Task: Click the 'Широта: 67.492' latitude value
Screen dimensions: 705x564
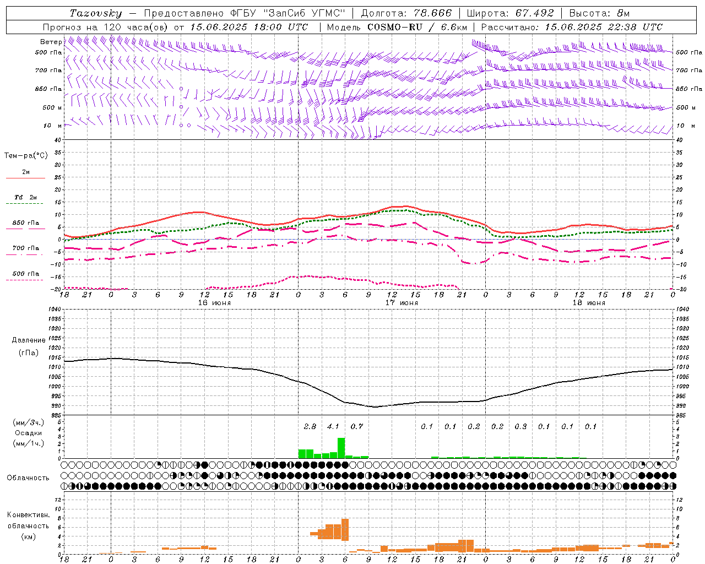Action: [510, 13]
